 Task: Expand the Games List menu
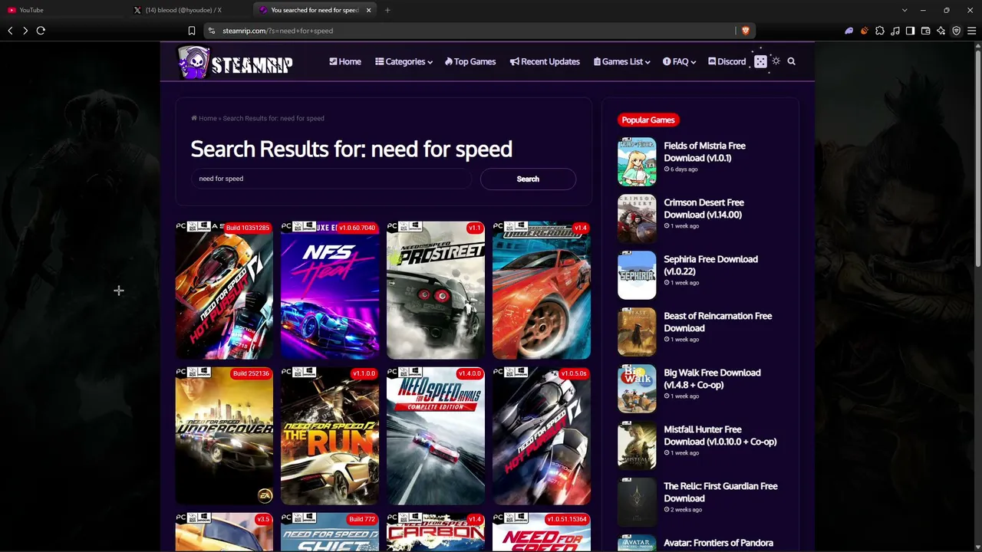pos(621,61)
